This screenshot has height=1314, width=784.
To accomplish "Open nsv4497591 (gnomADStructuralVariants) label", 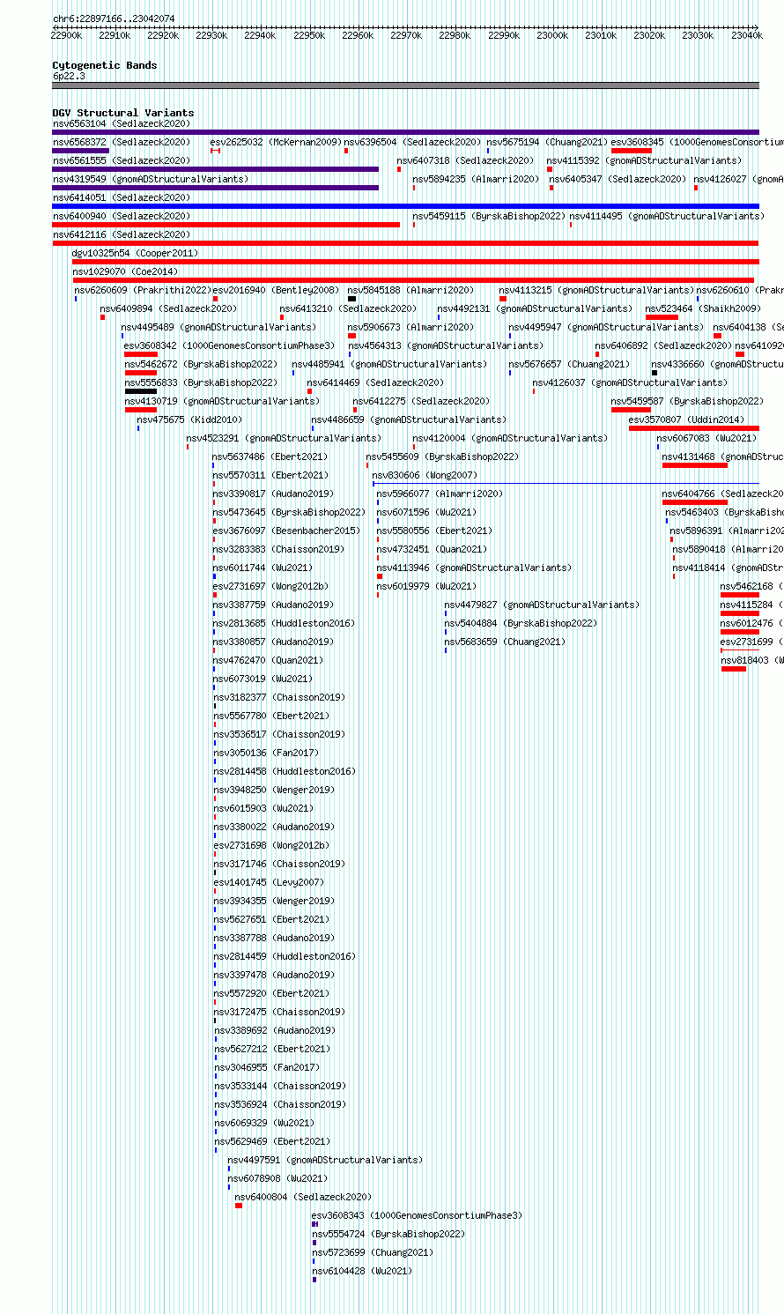I will (x=326, y=1160).
